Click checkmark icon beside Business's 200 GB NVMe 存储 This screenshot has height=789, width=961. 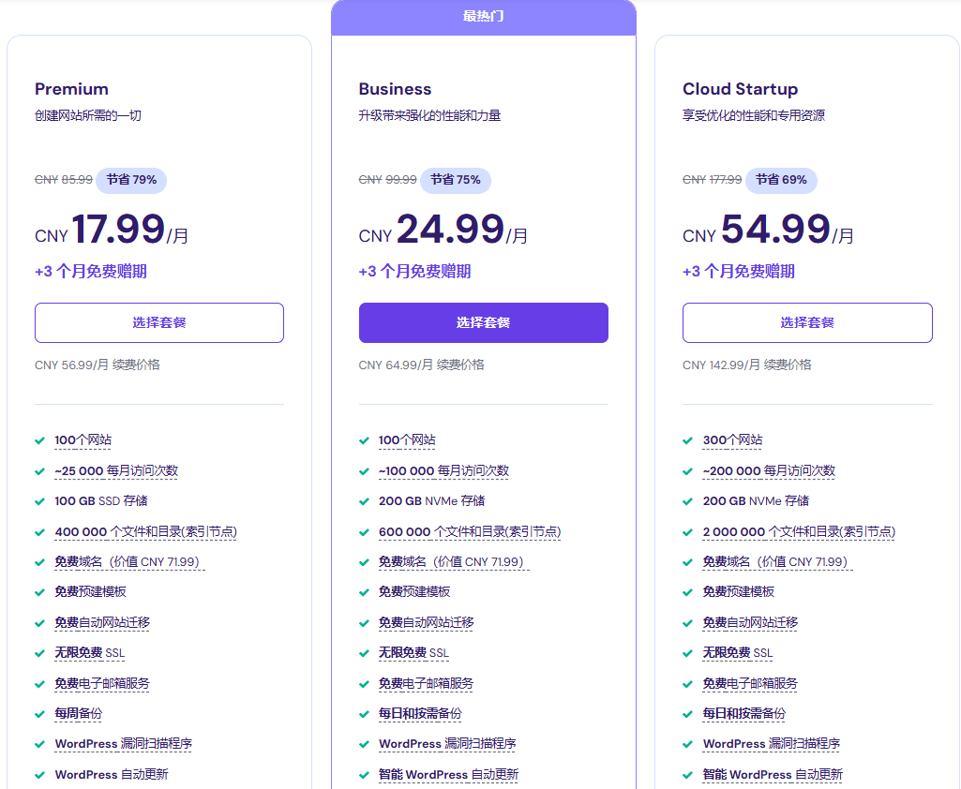364,501
